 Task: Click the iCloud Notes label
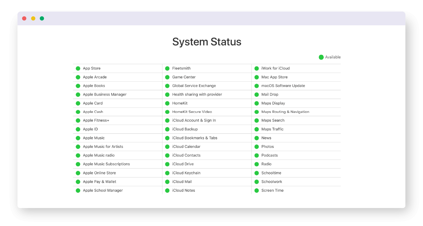point(183,190)
